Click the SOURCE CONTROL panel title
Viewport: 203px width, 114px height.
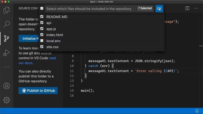pos(29,9)
